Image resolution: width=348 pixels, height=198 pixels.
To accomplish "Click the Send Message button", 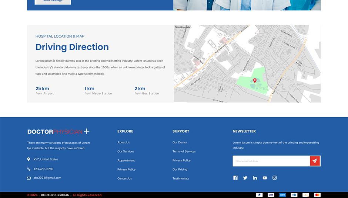I will tap(53, 1).
